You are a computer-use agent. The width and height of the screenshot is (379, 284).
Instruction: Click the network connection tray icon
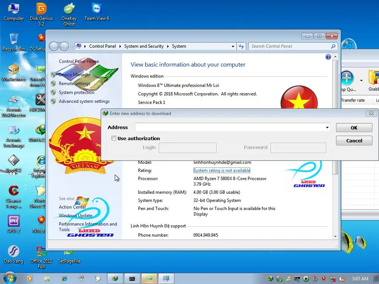[333, 279]
